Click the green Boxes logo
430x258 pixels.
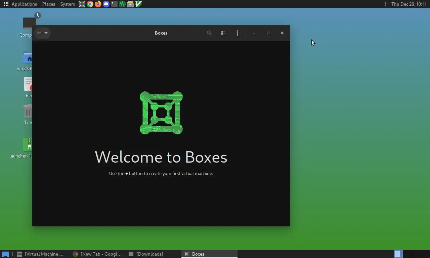tap(161, 113)
